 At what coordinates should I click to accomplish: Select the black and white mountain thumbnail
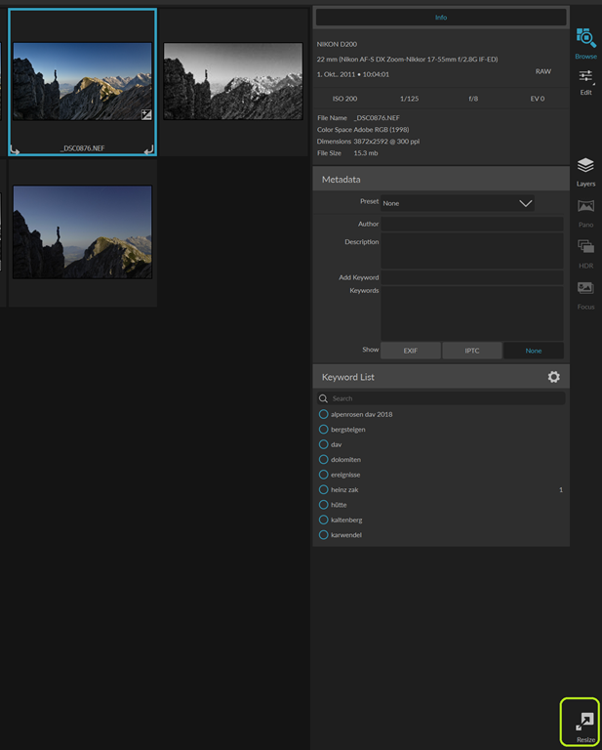(233, 81)
